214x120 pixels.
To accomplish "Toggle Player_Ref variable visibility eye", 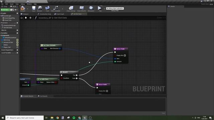I will (x=17, y=47).
